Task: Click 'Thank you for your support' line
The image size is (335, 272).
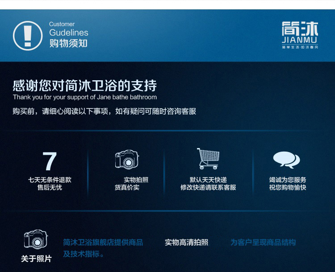Action: click(85, 97)
